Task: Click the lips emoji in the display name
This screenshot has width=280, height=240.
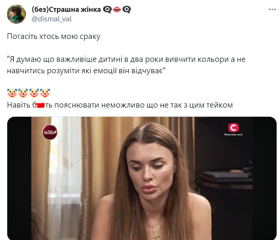Action: pyautogui.click(x=117, y=10)
